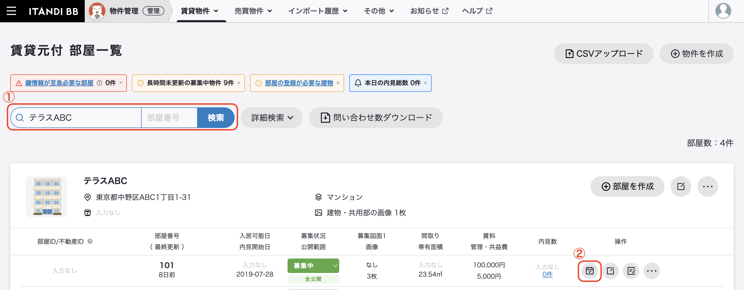Viewport: 744px width, 290px height.
Task: Click the address 東京都中野区ABC1丁目1-31
Action: click(x=143, y=197)
